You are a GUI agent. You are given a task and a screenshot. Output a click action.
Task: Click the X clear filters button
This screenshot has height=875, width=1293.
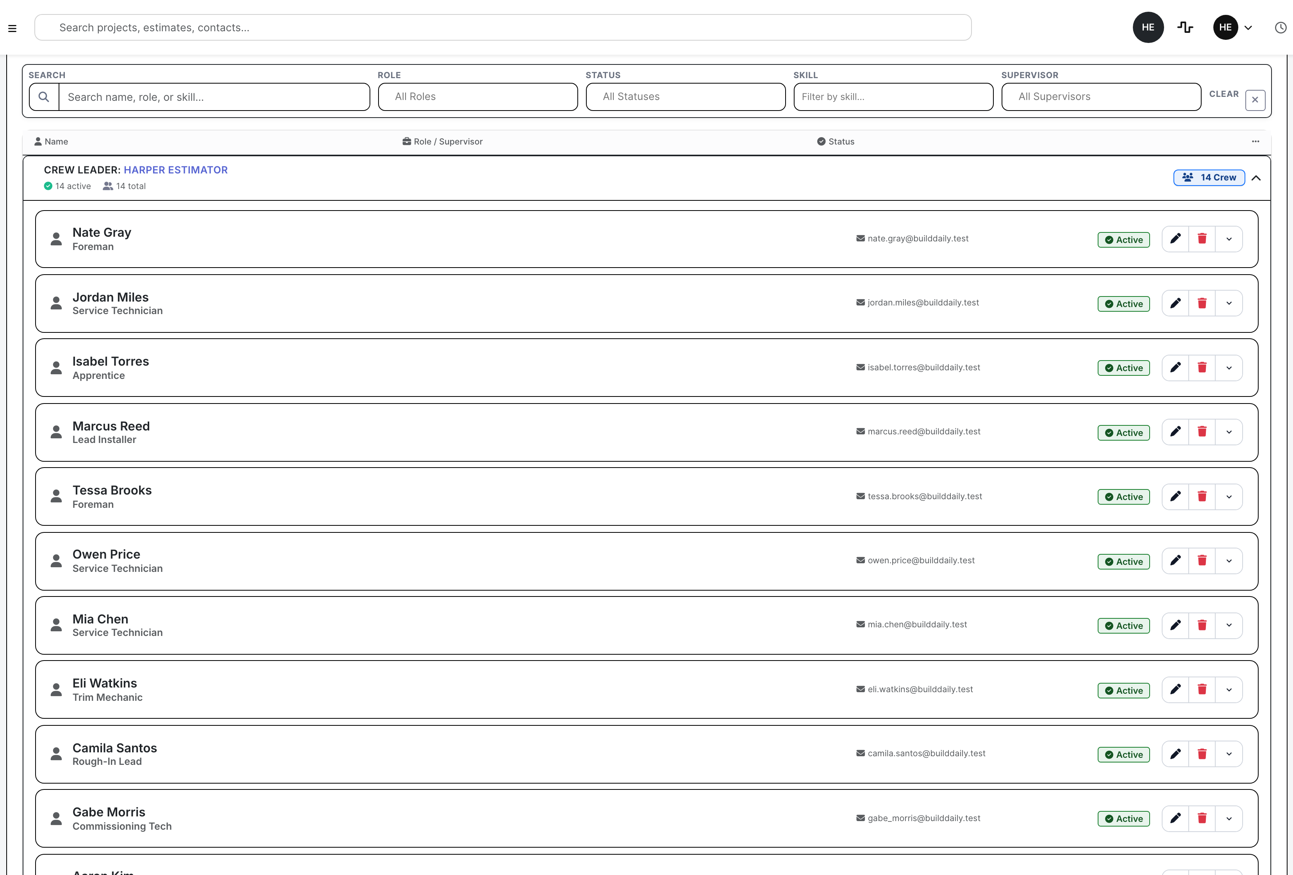(x=1255, y=100)
